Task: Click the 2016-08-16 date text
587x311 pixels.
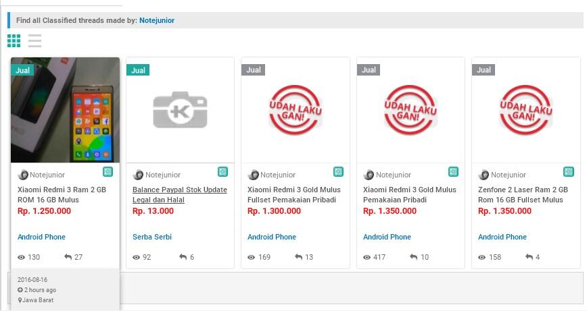Action: tap(32, 280)
